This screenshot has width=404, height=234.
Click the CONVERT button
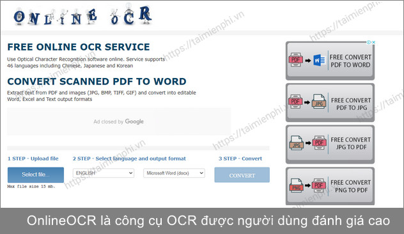pos(242,175)
